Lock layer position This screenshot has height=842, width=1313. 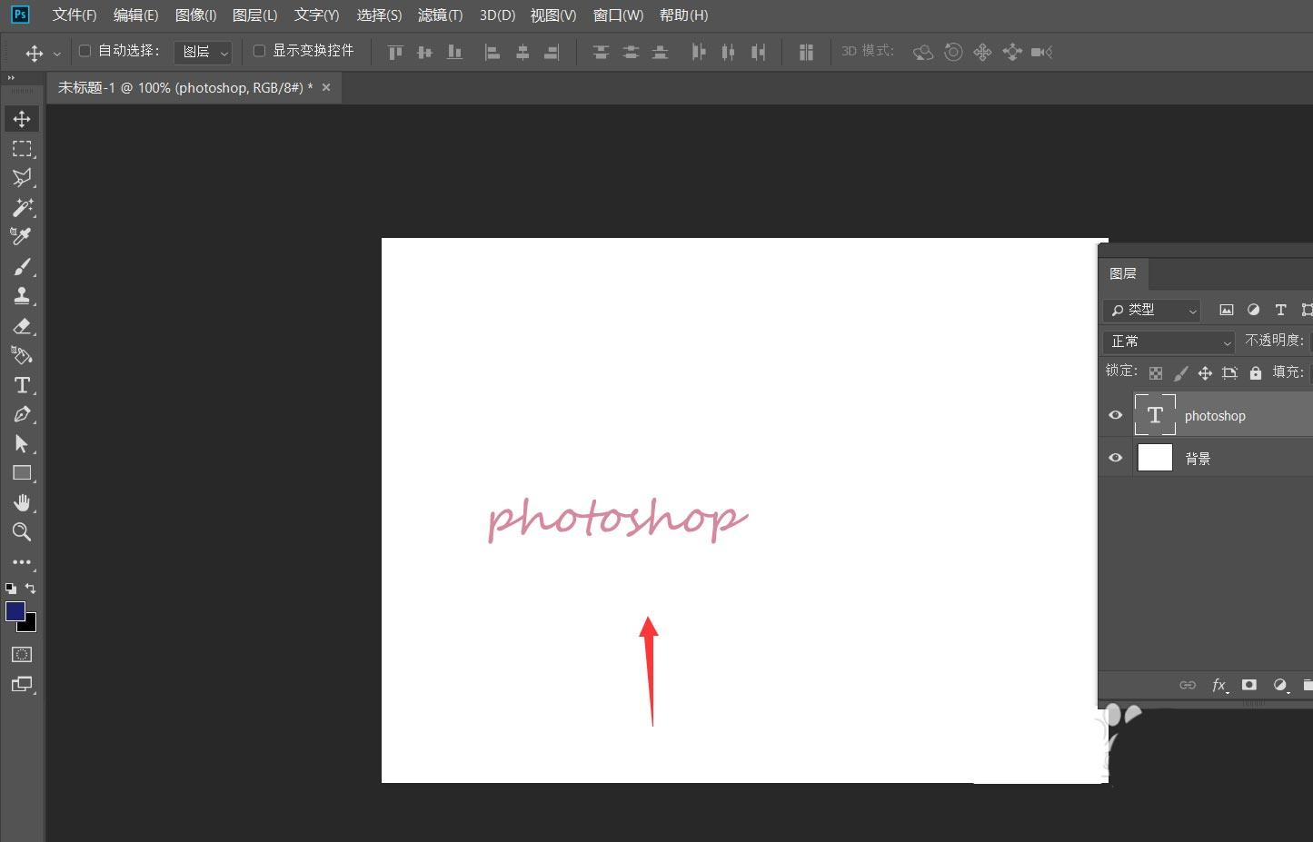1205,373
